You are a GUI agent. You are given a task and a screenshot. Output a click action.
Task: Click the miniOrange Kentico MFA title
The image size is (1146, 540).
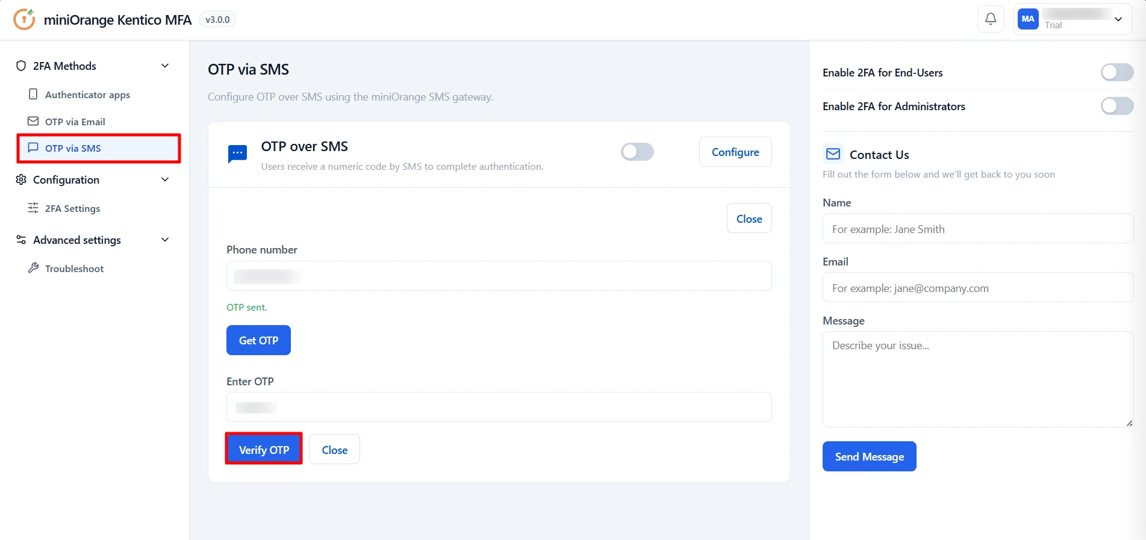[117, 20]
